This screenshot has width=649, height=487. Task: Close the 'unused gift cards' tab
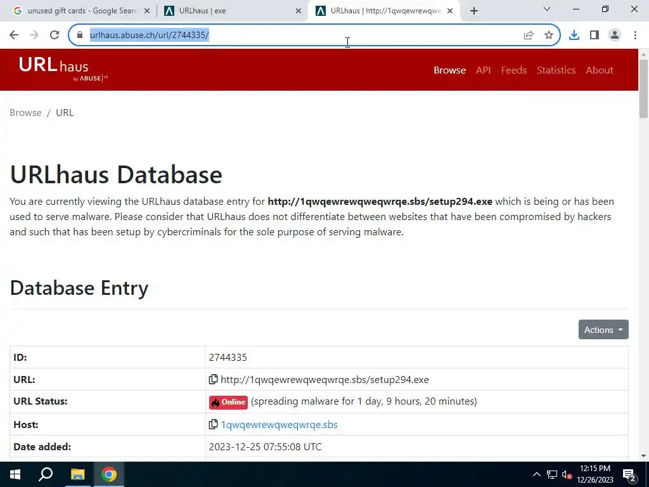tap(147, 11)
